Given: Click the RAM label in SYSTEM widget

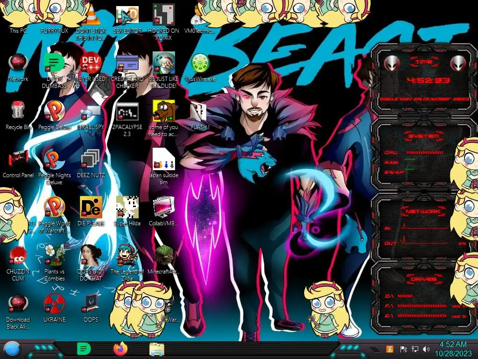Looking at the screenshot, I should pyautogui.click(x=391, y=162).
